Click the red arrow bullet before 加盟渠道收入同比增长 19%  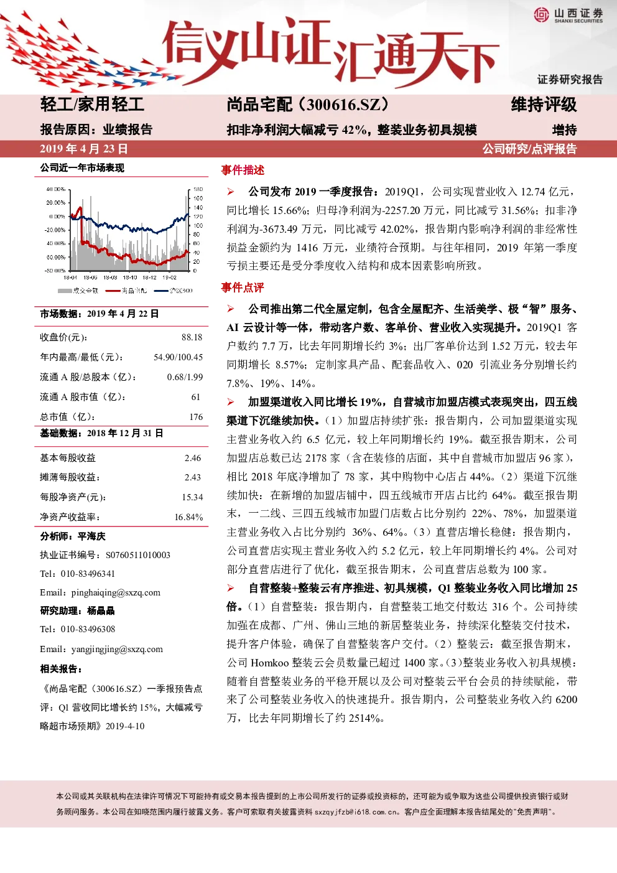pos(231,402)
